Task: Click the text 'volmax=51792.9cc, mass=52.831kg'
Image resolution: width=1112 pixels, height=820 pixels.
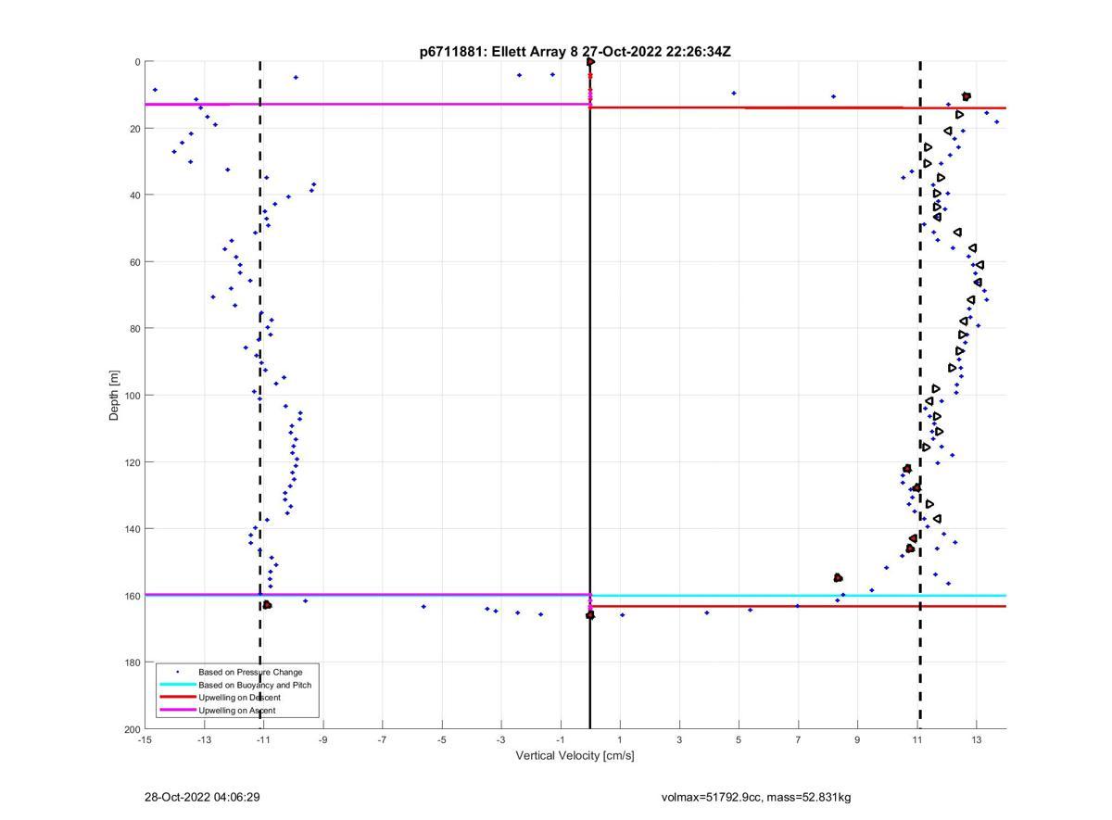Action: pyautogui.click(x=756, y=797)
